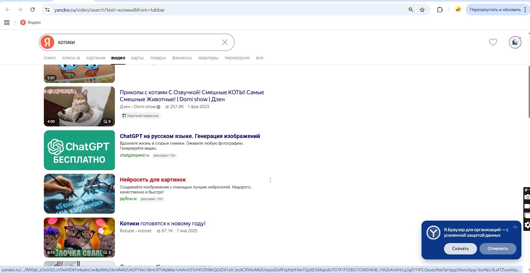Open the Chrome profile avatar in toolbar
The height and width of the screenshot is (273, 530).
(x=458, y=10)
